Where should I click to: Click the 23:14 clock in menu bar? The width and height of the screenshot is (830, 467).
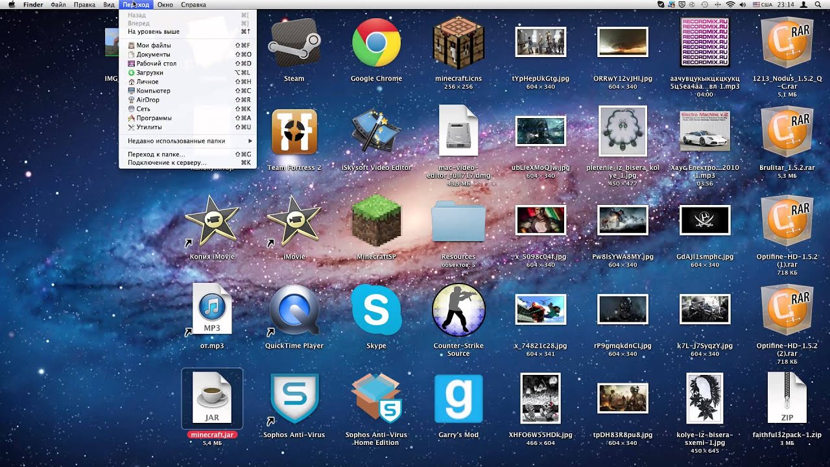pos(785,5)
